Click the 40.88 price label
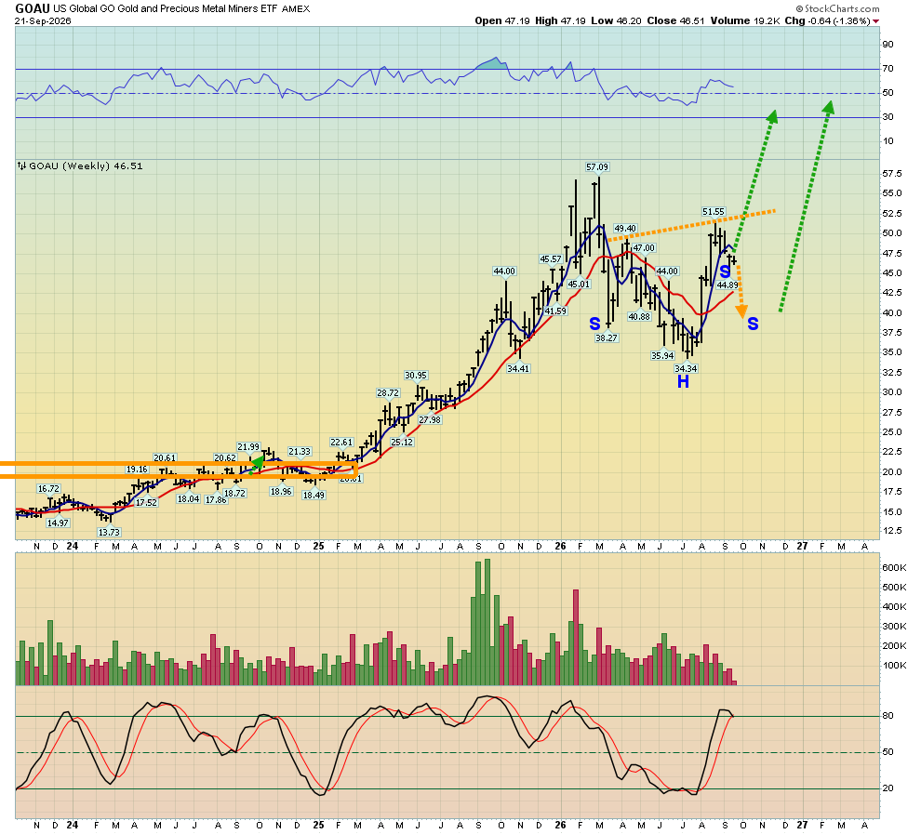 click(x=639, y=316)
